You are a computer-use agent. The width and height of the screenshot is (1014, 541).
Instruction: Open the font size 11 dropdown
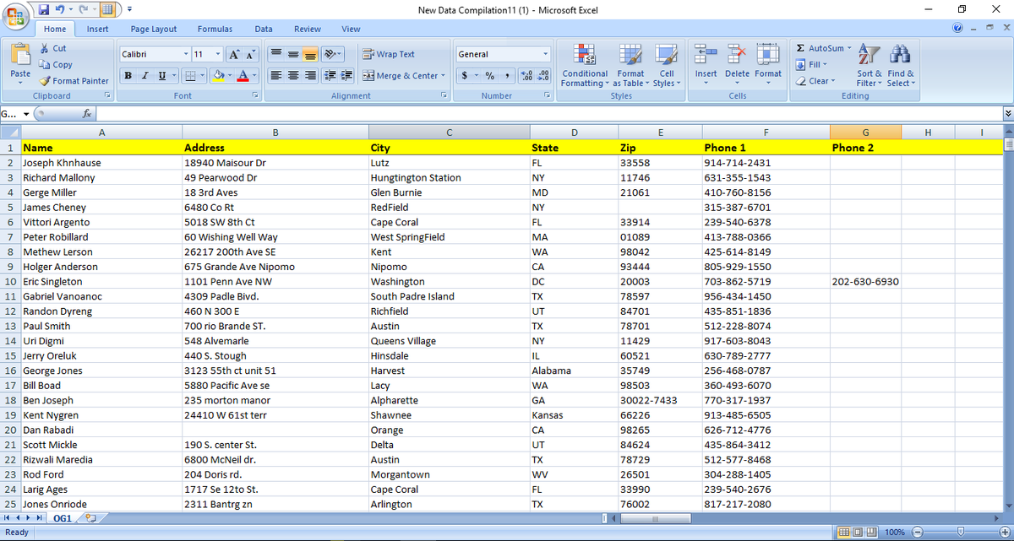[219, 54]
